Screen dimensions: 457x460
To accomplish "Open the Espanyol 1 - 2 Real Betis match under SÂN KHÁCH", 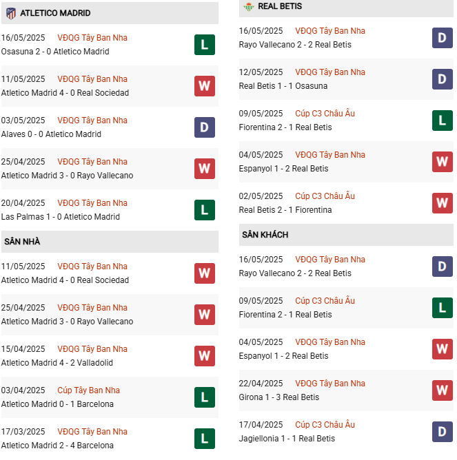I will tap(283, 356).
